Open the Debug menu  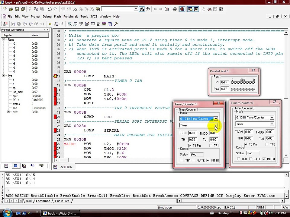point(47,17)
